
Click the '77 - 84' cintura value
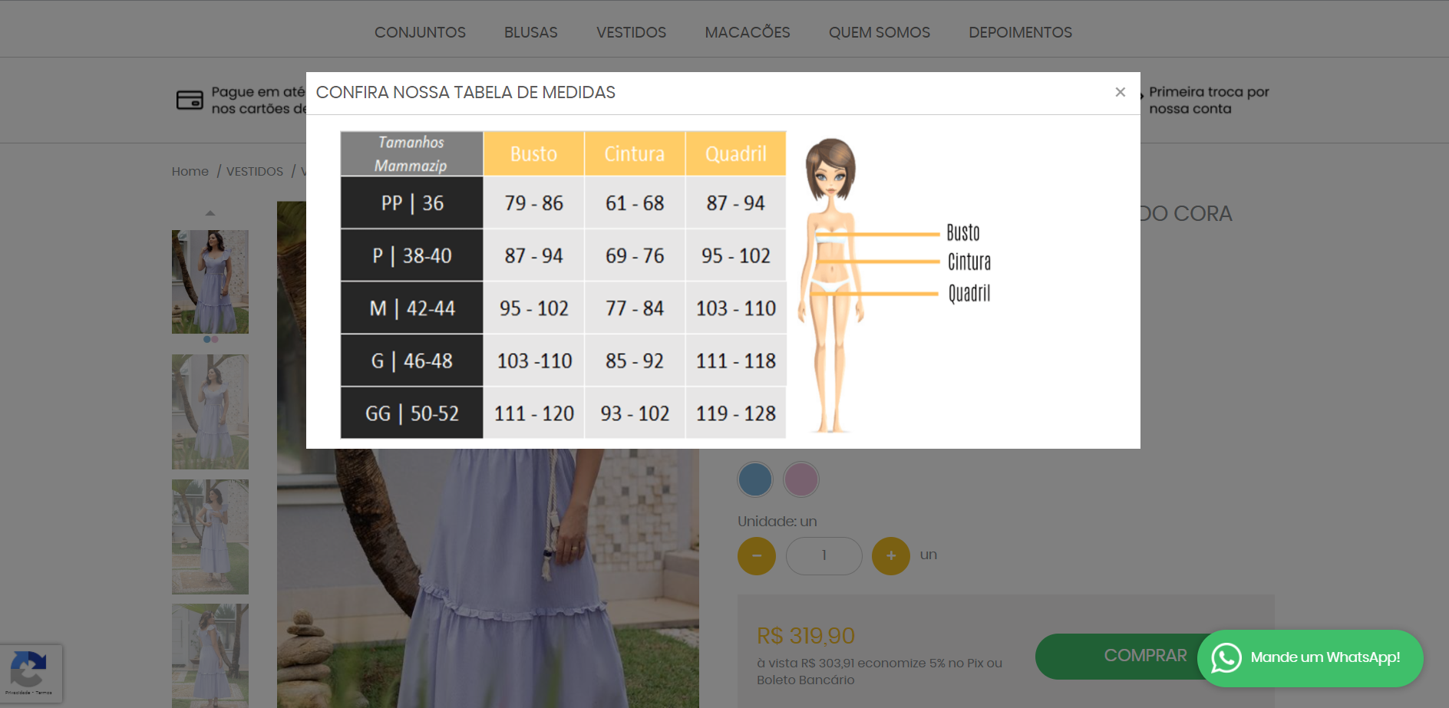click(x=635, y=308)
